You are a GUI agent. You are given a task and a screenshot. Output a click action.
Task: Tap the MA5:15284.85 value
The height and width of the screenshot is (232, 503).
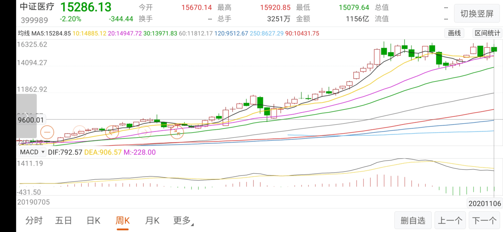[51, 33]
